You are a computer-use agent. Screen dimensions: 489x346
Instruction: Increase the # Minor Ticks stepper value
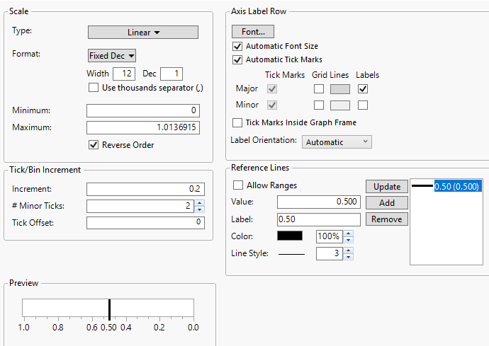(199, 202)
